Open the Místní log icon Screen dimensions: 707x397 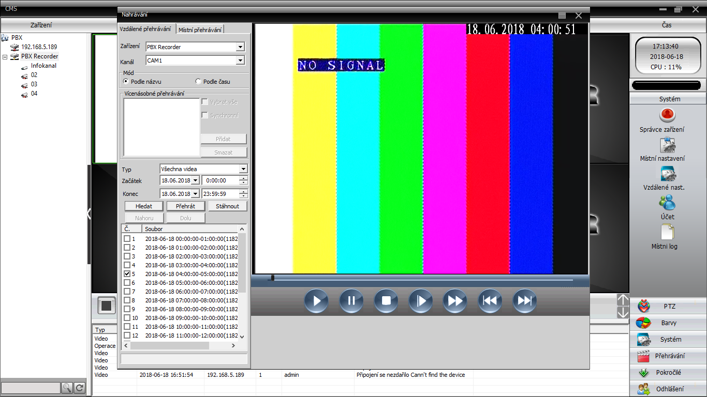668,232
